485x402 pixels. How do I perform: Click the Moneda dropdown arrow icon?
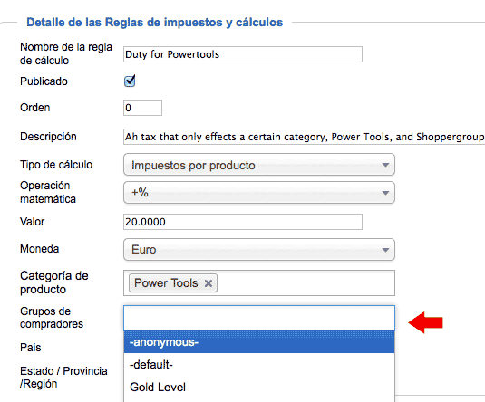tap(385, 250)
